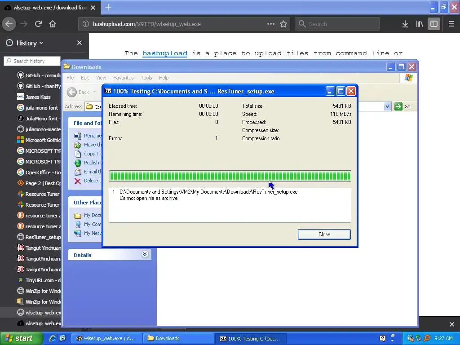Image resolution: width=460 pixels, height=345 pixels.
Task: Click Go button in Downloads window
Action: pyautogui.click(x=402, y=106)
